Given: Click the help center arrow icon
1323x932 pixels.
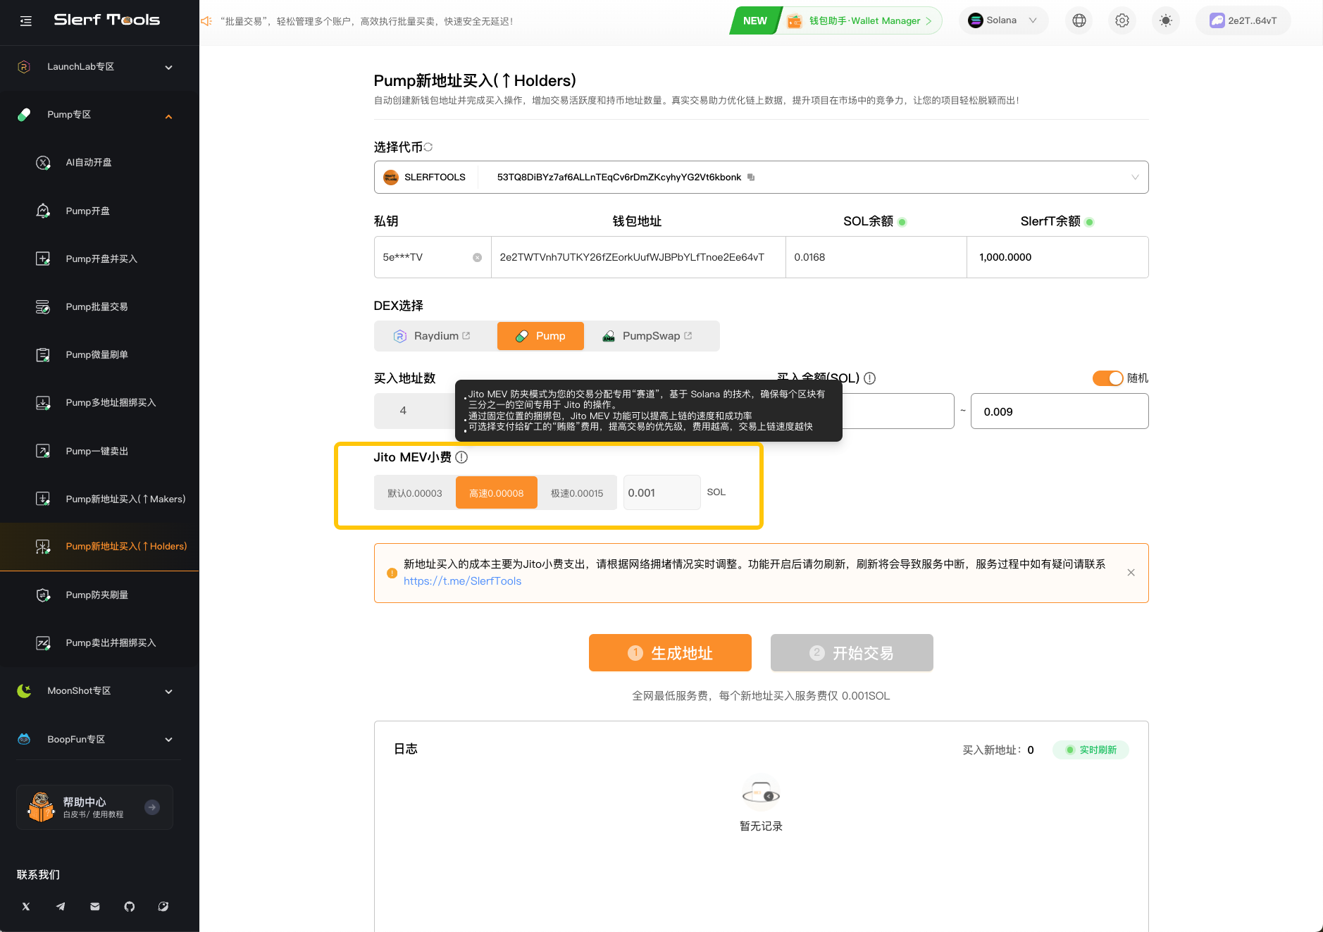Looking at the screenshot, I should click(152, 807).
